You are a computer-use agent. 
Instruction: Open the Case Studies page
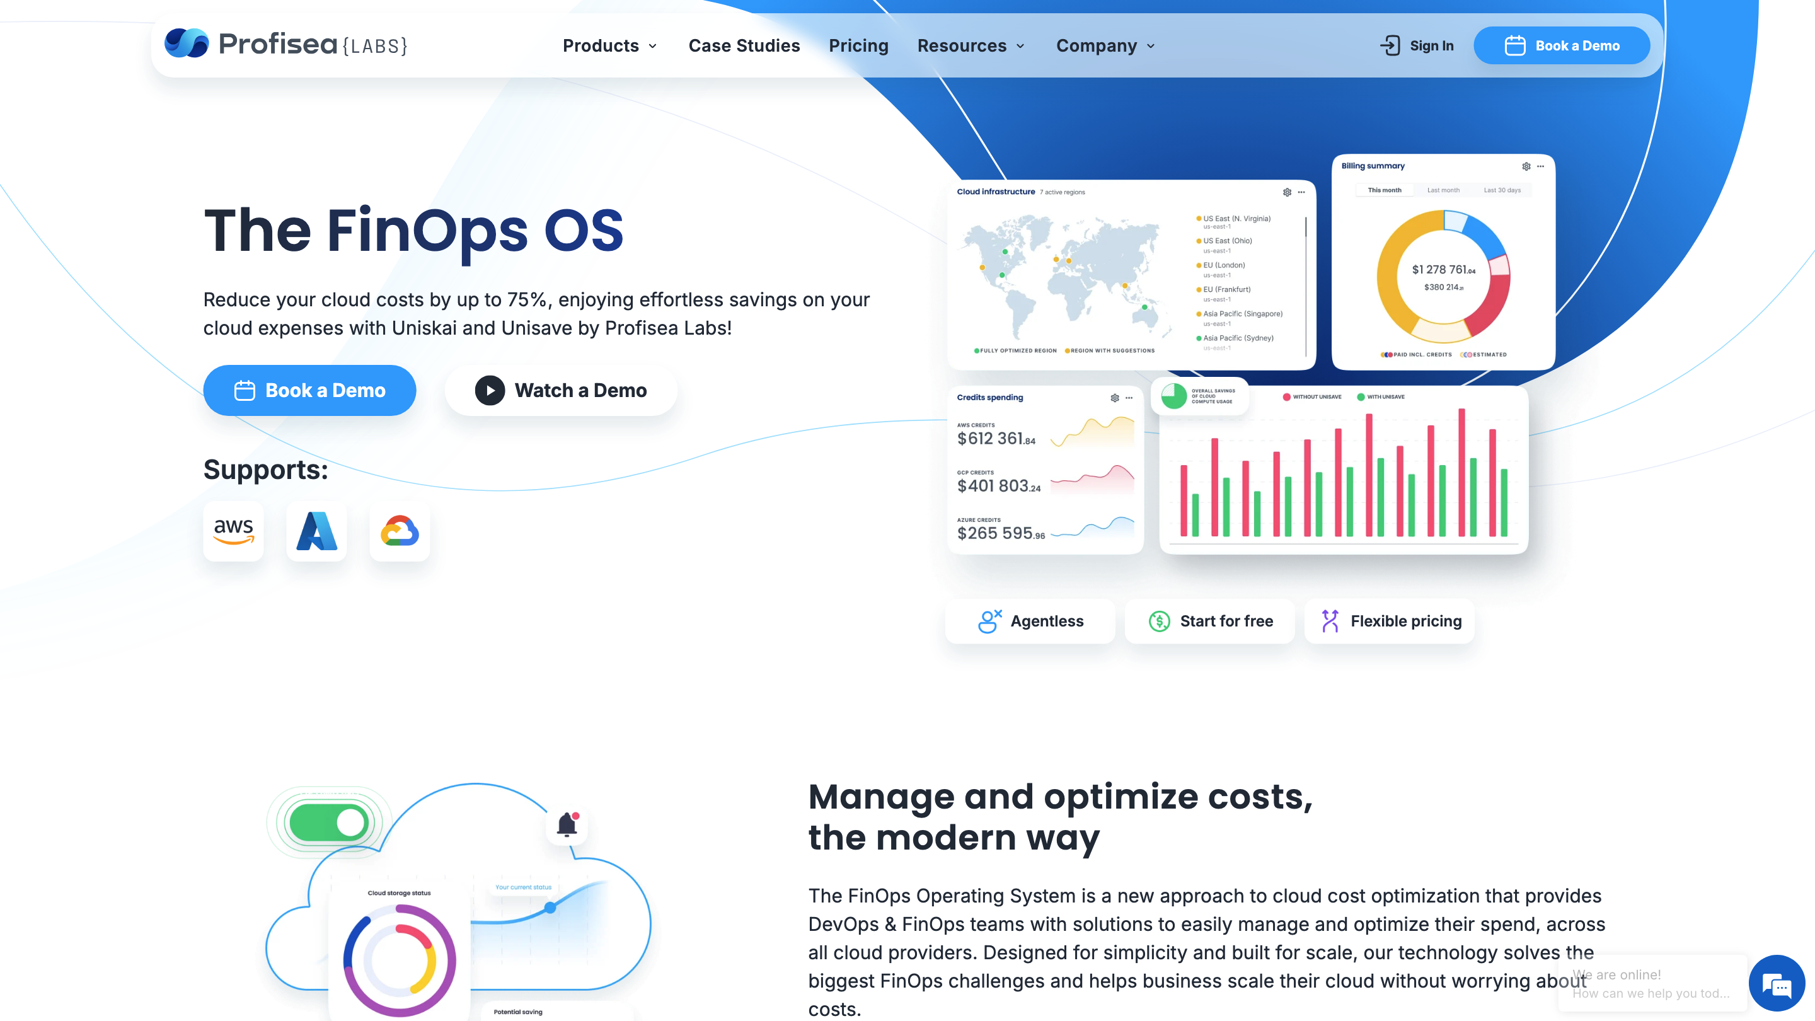coord(744,46)
